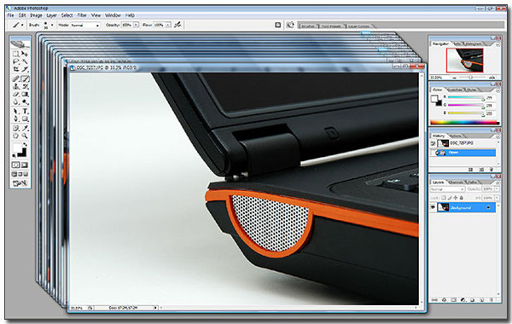This screenshot has height=324, width=512.
Task: Choose the Eyedropper tool
Action: click(x=25, y=128)
